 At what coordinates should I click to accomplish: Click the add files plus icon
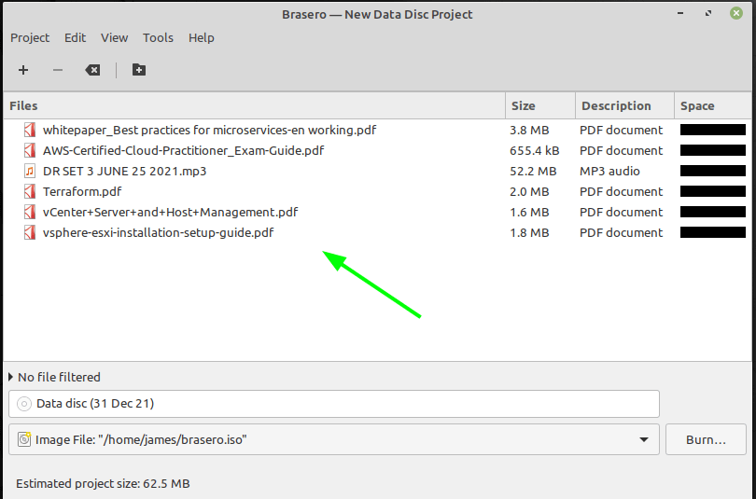point(23,70)
